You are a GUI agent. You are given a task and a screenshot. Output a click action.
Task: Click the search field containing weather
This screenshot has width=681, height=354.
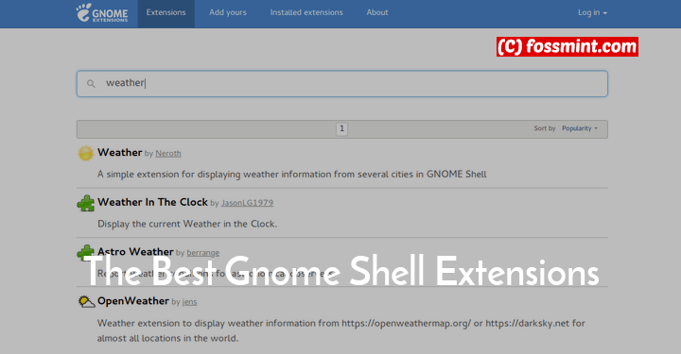tap(342, 84)
